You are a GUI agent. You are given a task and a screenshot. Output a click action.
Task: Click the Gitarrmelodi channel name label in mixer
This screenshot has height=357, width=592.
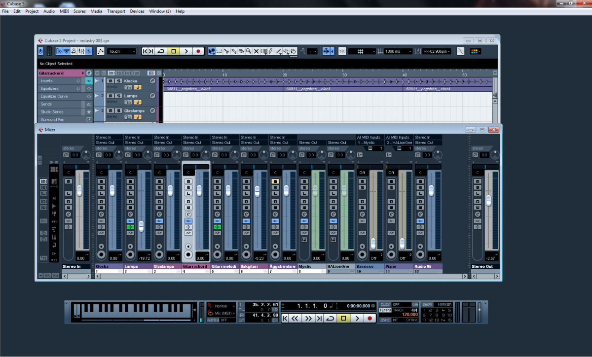point(224,266)
